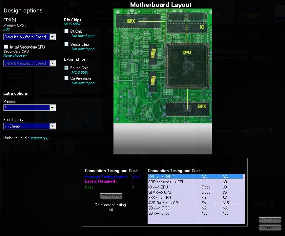Select the CPU <--> CPU2 row
Viewport: 285px width, 236px height.
coord(195,176)
